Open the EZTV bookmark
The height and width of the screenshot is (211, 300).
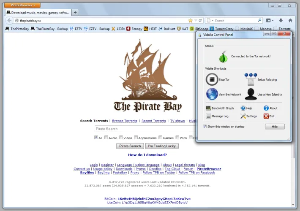click(x=76, y=29)
